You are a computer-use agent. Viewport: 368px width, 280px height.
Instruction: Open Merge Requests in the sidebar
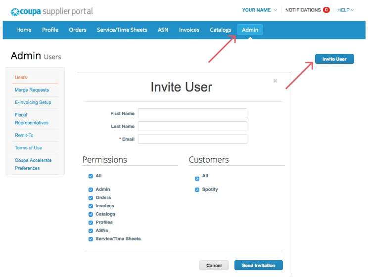click(x=32, y=90)
